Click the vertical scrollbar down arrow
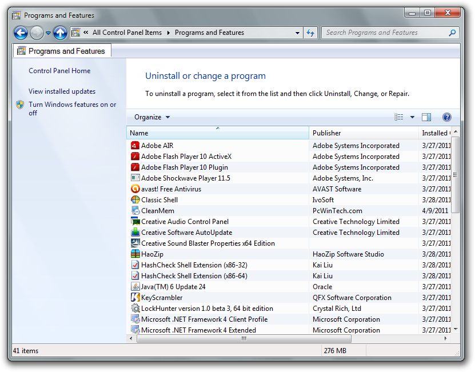Viewport: 475px width, 372px height. [x=456, y=329]
